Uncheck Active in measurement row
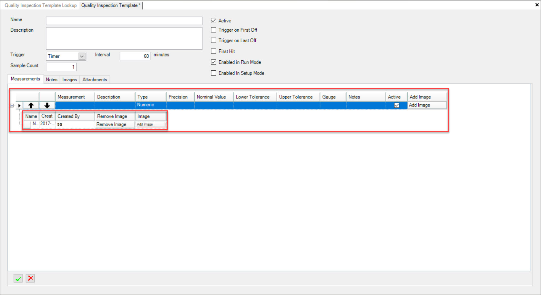Image resolution: width=541 pixels, height=295 pixels. pos(397,105)
